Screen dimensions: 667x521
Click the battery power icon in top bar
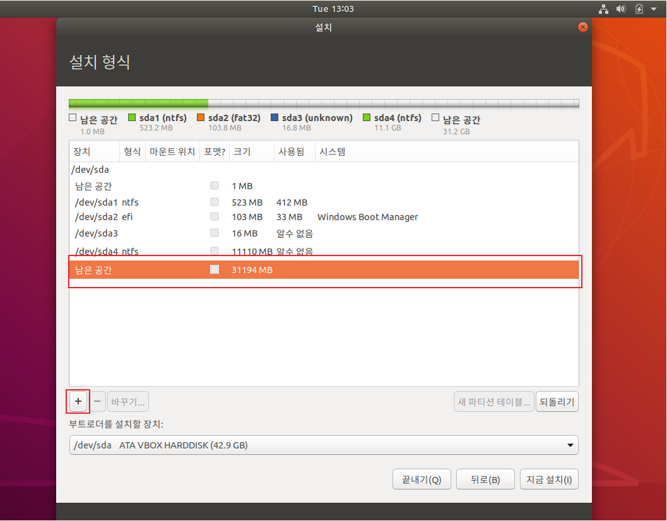coord(639,9)
